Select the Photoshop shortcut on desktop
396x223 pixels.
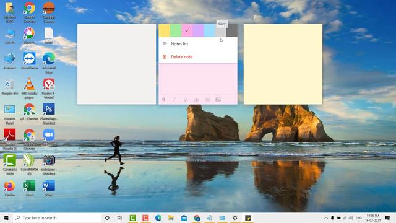(x=49, y=114)
